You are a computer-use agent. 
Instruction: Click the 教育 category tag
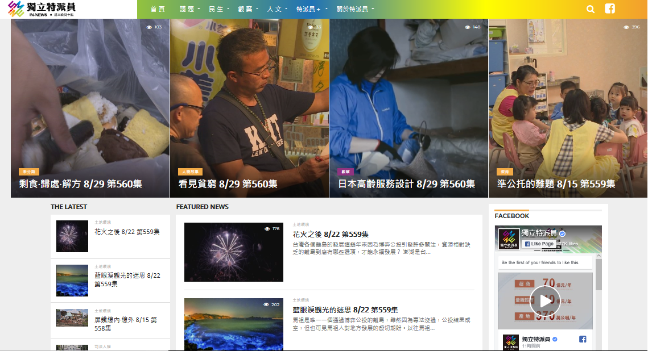(505, 172)
